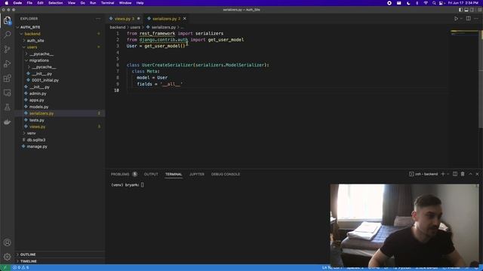Open the Search view in activity bar
The height and width of the screenshot is (271, 483).
7,35
